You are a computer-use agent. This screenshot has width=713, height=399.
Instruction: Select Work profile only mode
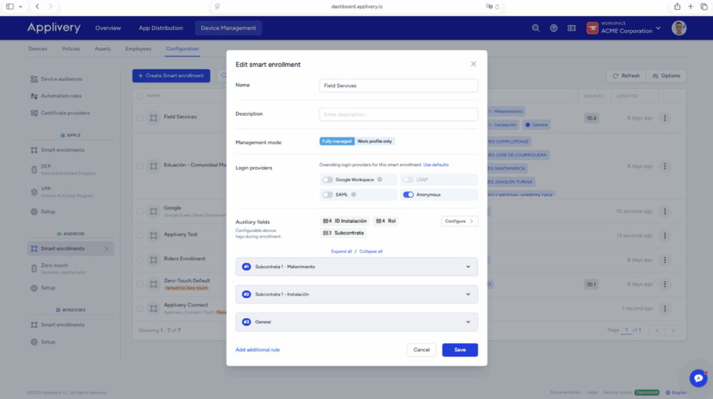(374, 141)
